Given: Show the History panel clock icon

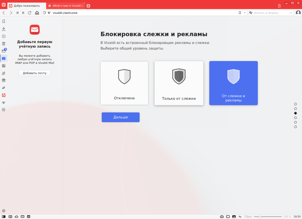Looking at the screenshot, I should pyautogui.click(x=4, y=36).
